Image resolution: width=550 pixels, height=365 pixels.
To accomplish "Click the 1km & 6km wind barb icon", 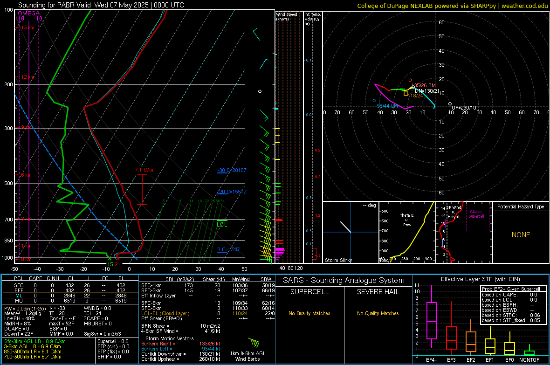I will (x=254, y=342).
